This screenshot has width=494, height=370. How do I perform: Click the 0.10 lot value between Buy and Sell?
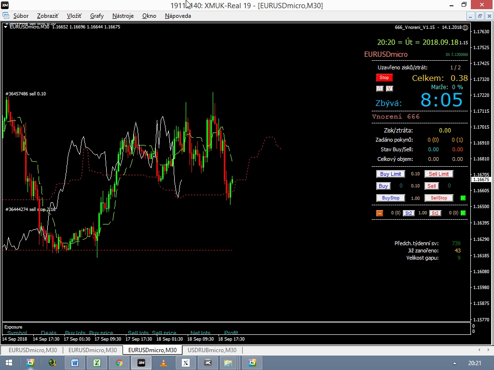415,186
